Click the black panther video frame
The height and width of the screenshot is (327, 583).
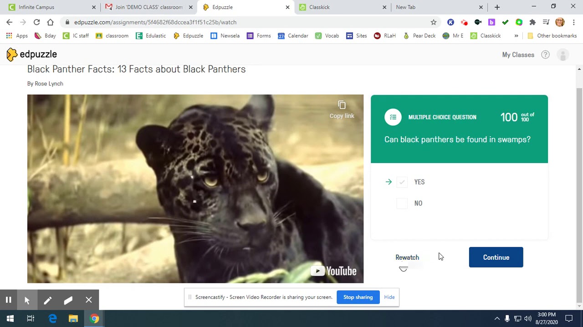[195, 189]
